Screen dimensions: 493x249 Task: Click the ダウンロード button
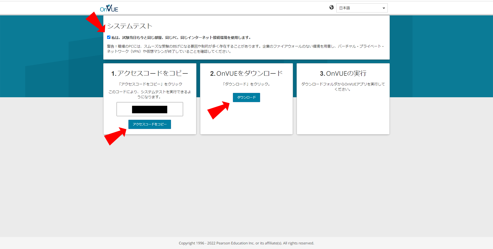coord(246,98)
